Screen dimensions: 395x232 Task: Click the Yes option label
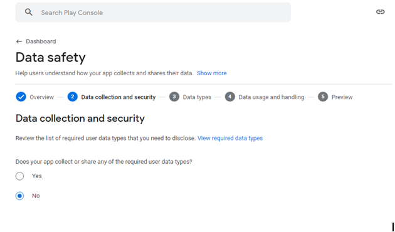(x=37, y=176)
